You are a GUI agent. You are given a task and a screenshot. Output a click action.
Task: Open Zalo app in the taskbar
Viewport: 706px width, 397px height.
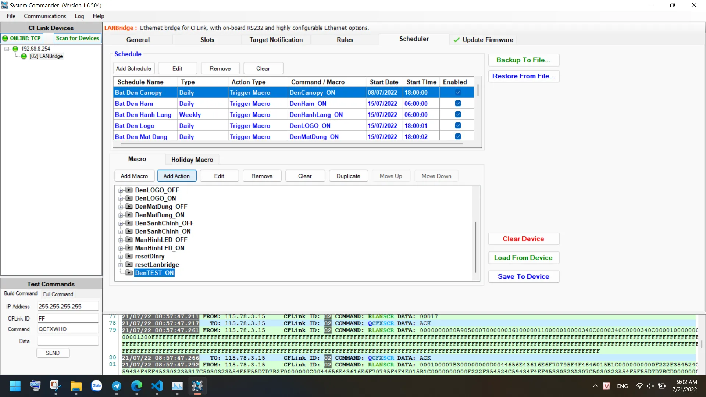click(96, 386)
